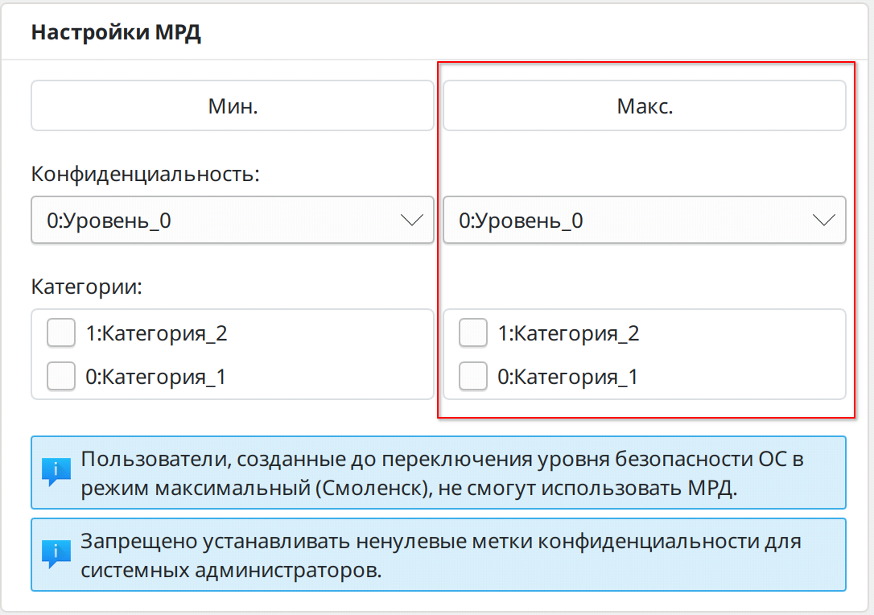Check 1:Категория_2 box in the Макс. column
This screenshot has width=874, height=615.
coord(473,332)
